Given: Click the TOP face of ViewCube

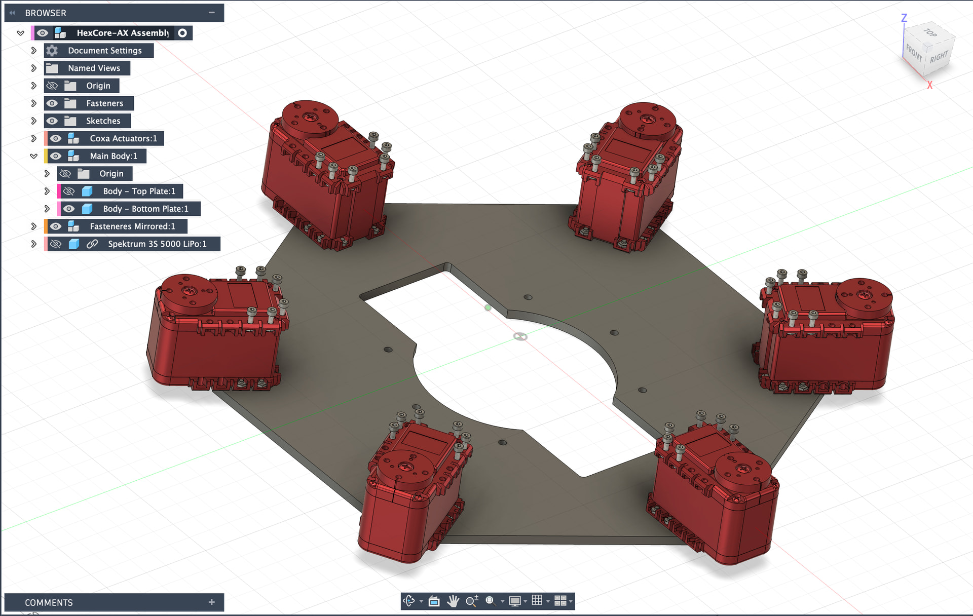Looking at the screenshot, I should pyautogui.click(x=930, y=33).
